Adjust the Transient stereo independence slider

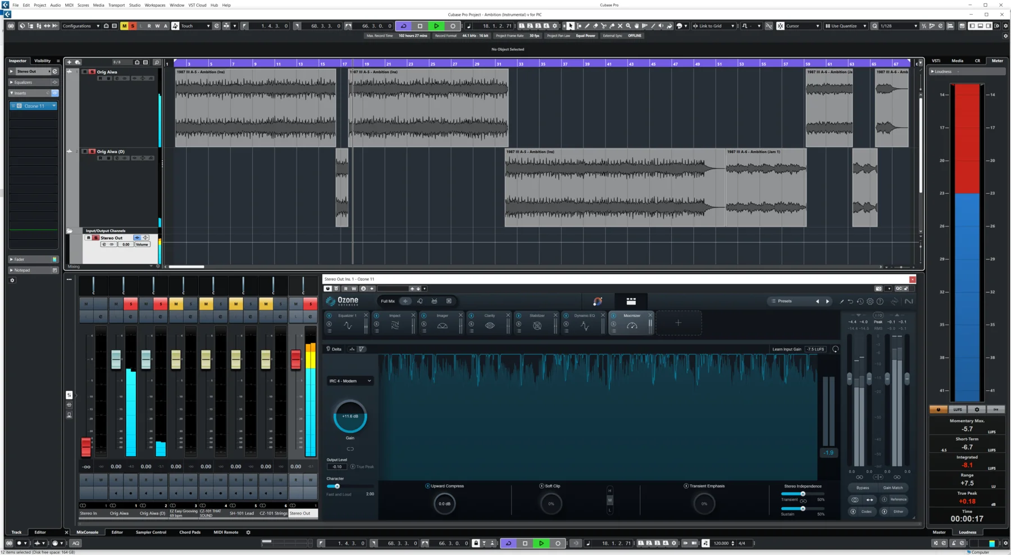803,493
